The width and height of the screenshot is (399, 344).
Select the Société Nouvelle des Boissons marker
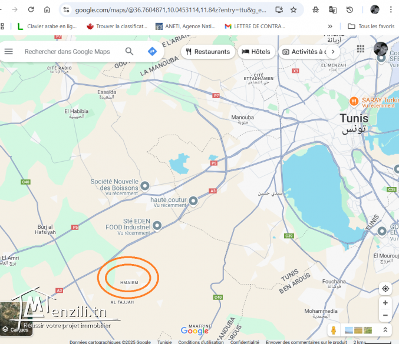[144, 186]
